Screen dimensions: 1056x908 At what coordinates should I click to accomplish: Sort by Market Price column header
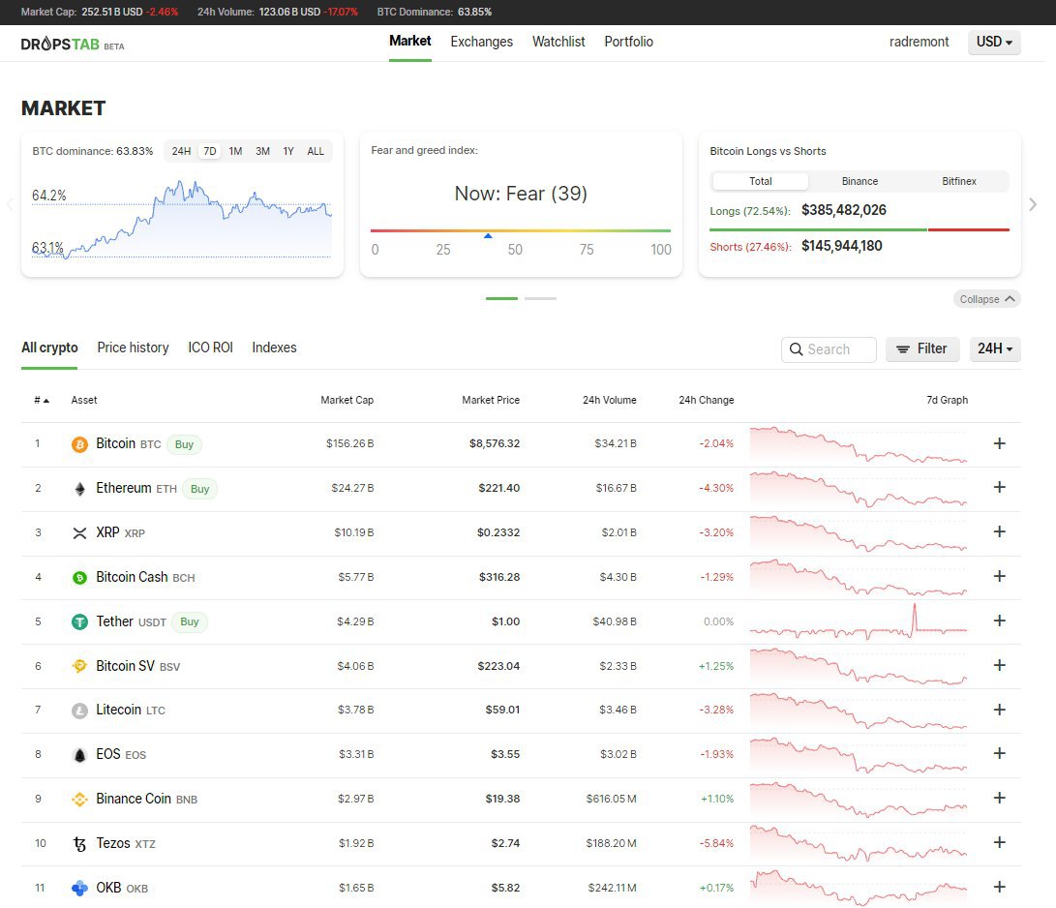point(491,400)
